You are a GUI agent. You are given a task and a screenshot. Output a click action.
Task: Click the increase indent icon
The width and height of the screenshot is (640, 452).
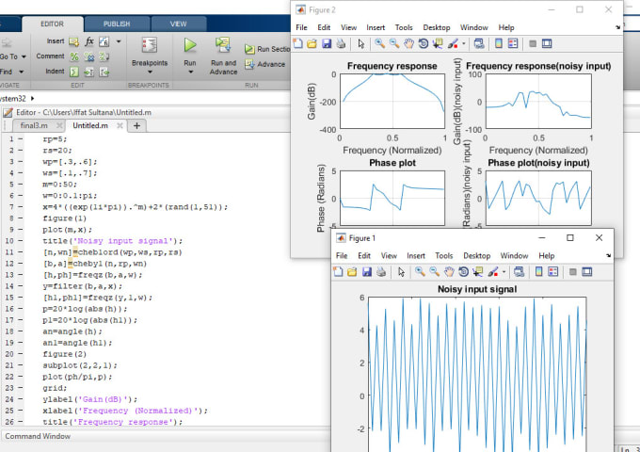click(x=89, y=73)
